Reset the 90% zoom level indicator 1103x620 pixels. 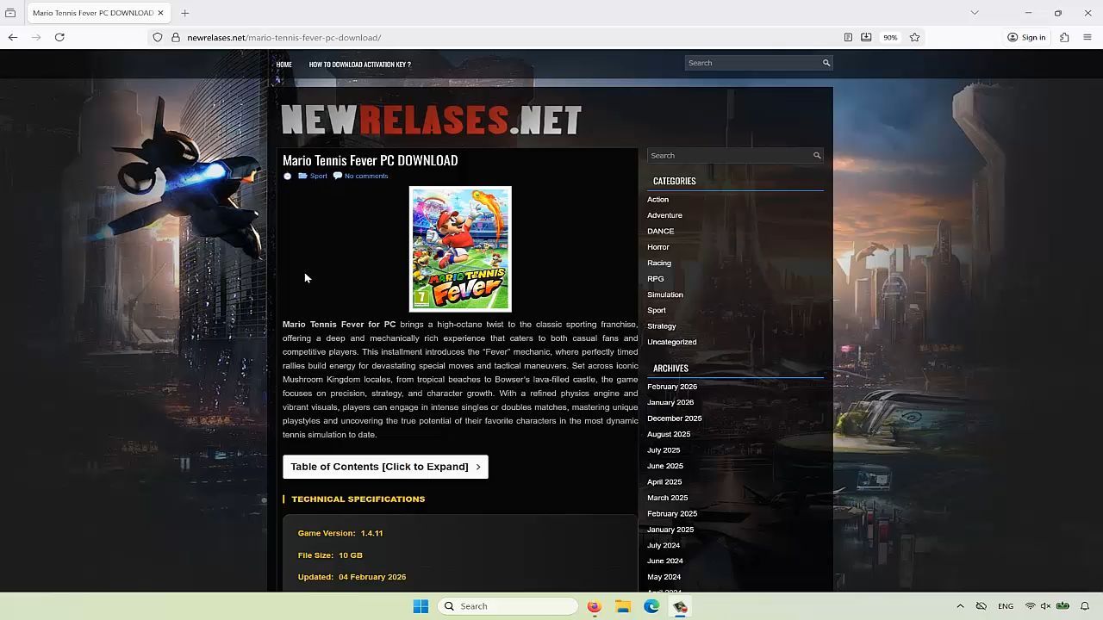(889, 37)
